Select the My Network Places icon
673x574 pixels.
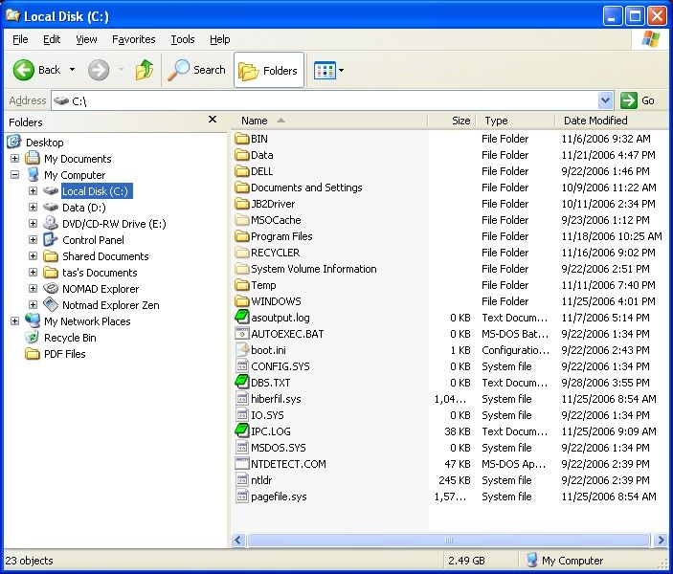coord(33,320)
